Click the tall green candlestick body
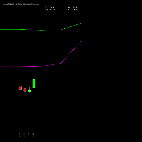142x142 pixels. pos(34,83)
